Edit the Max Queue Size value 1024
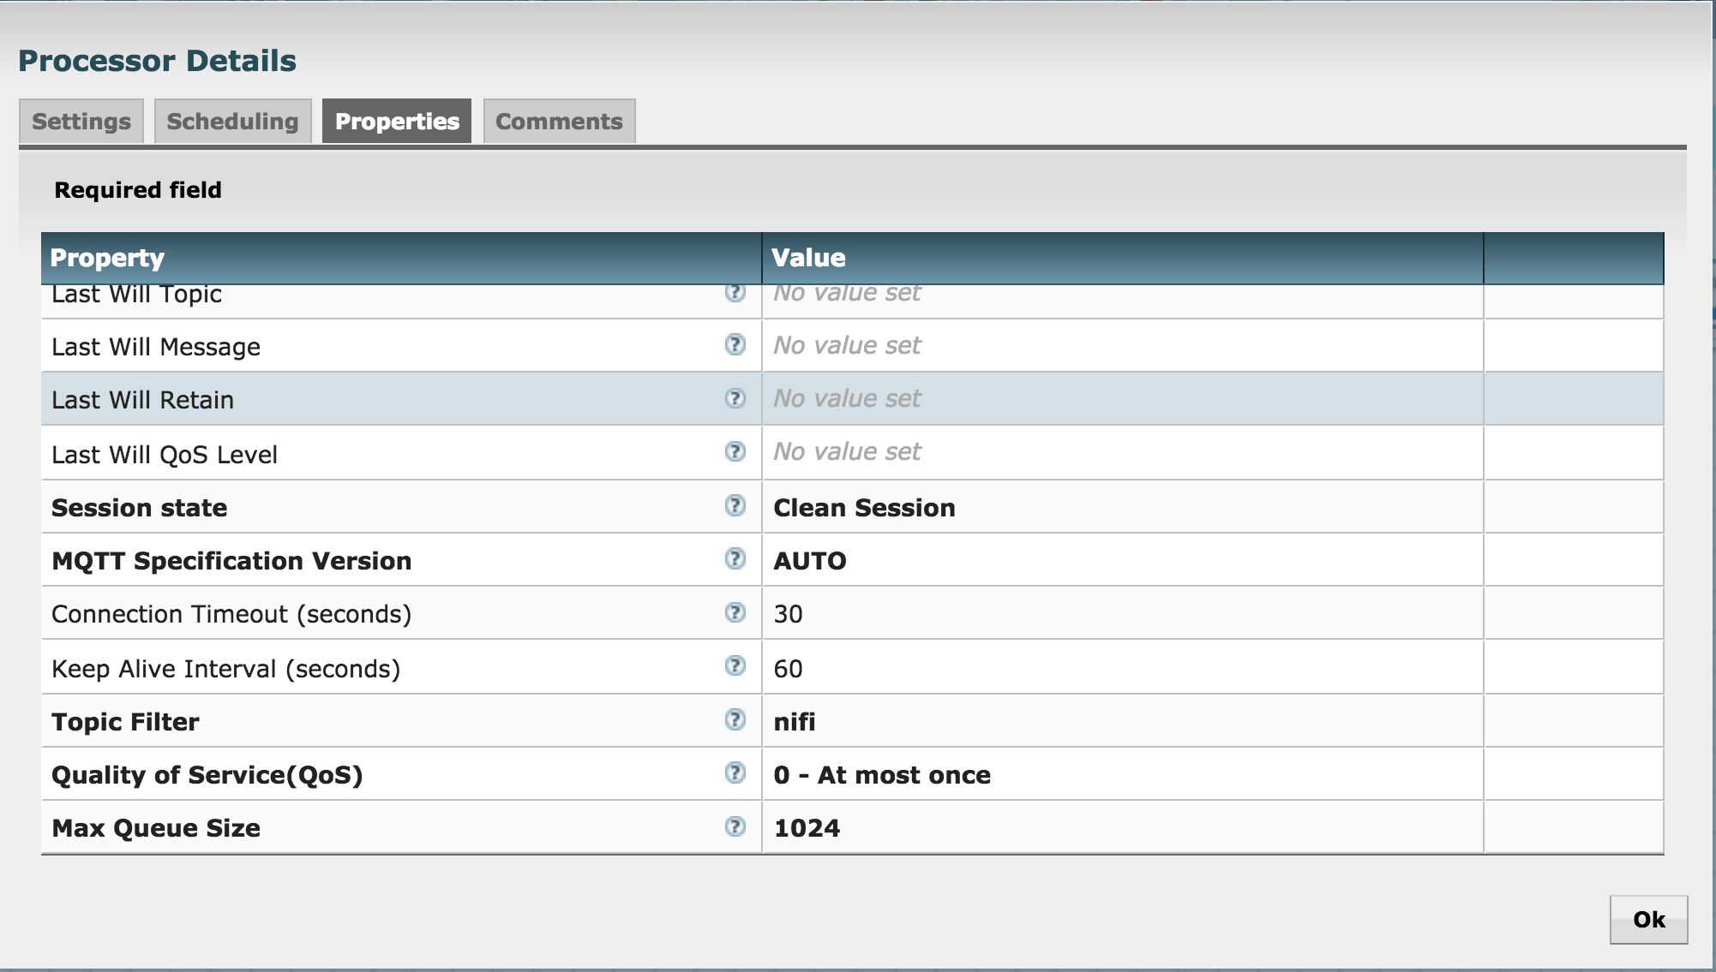 [807, 828]
